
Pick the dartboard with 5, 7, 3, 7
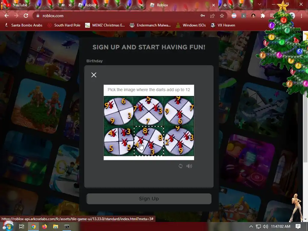[x=149, y=111]
